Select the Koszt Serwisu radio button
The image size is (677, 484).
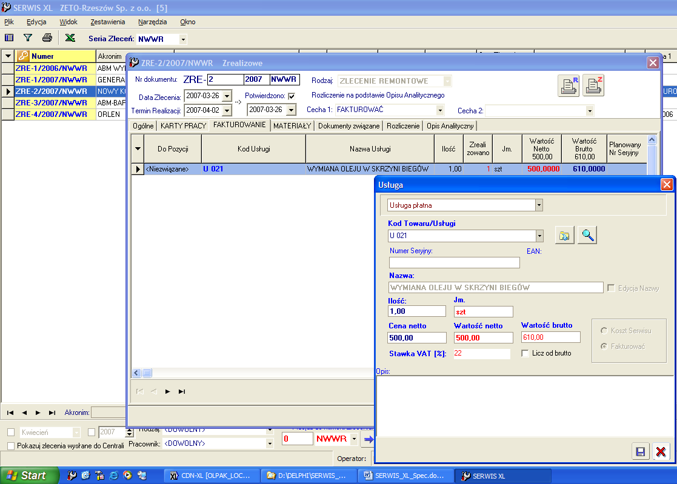point(604,330)
